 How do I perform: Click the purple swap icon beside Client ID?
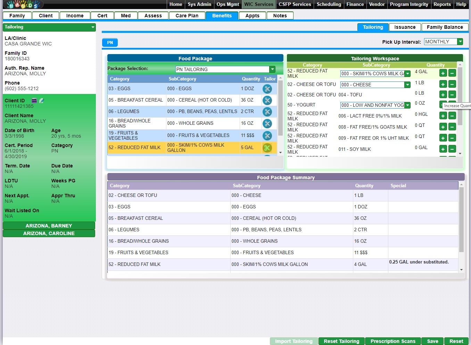(x=34, y=101)
